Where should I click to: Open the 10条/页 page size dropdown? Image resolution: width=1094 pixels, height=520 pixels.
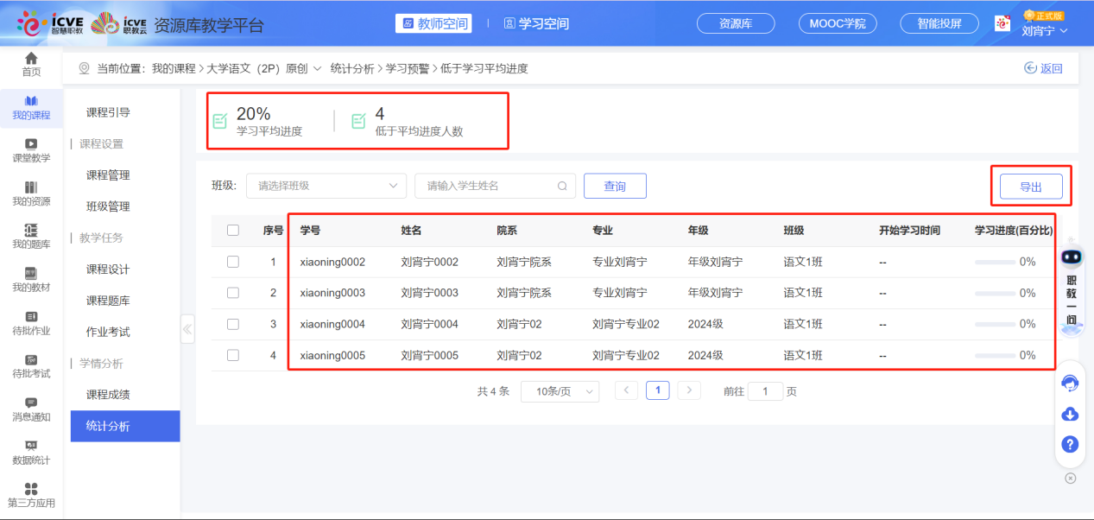tap(560, 390)
